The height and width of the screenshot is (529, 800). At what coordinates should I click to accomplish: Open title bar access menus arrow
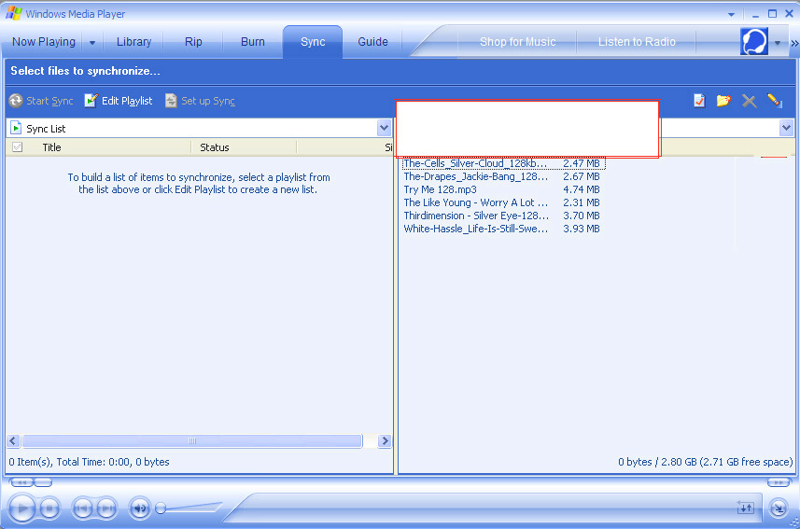coord(731,14)
